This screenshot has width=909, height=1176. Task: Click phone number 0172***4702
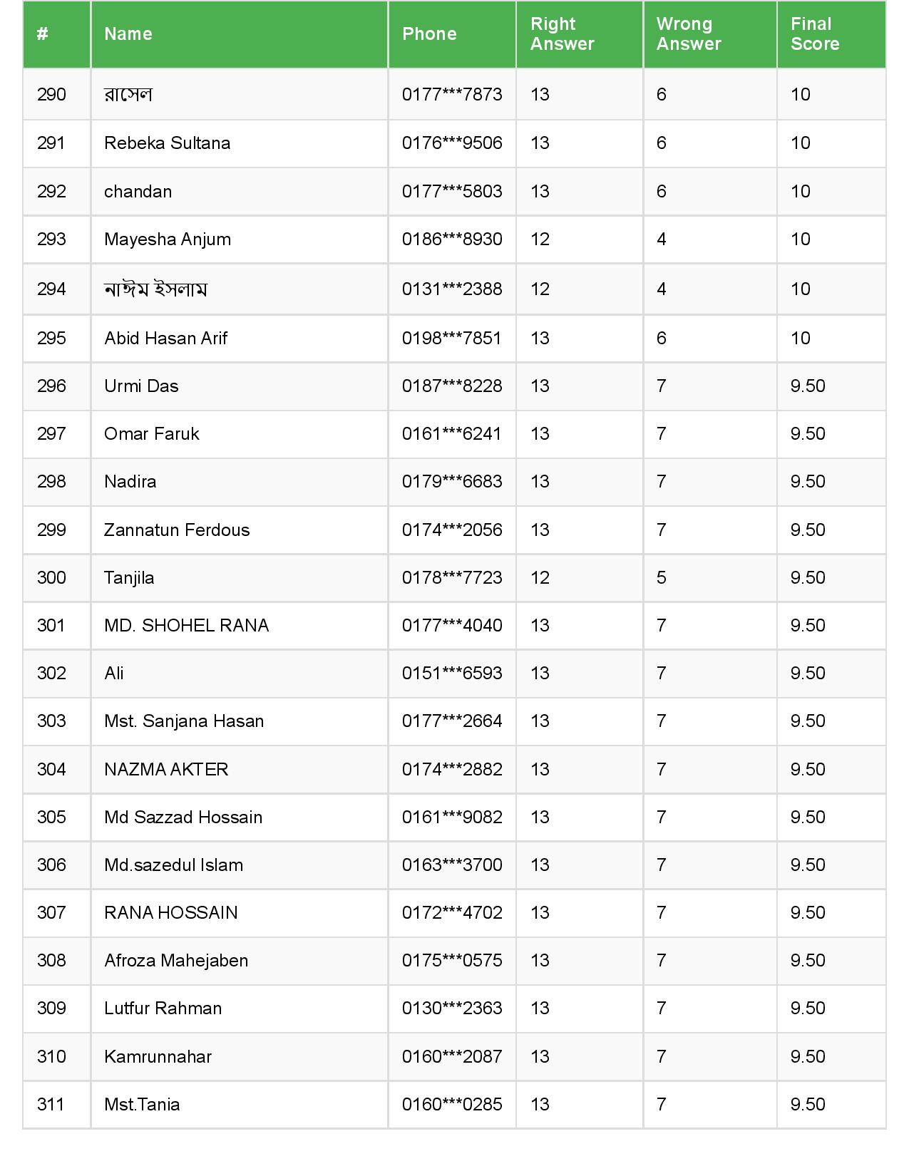tap(451, 913)
